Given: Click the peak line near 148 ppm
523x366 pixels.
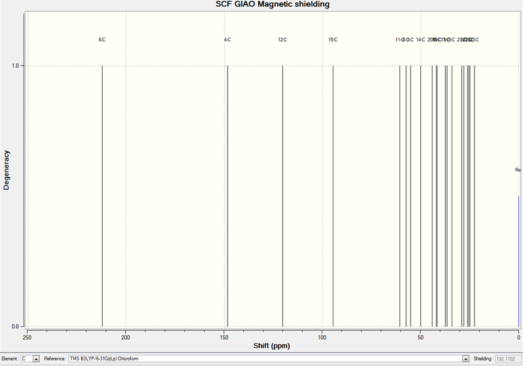Looking at the screenshot, I should pos(228,196).
